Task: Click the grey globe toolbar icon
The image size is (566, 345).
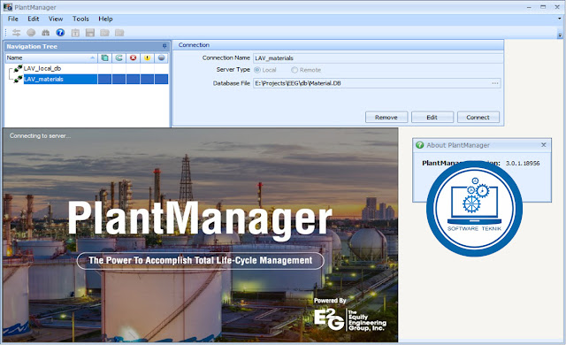Action: 31,33
